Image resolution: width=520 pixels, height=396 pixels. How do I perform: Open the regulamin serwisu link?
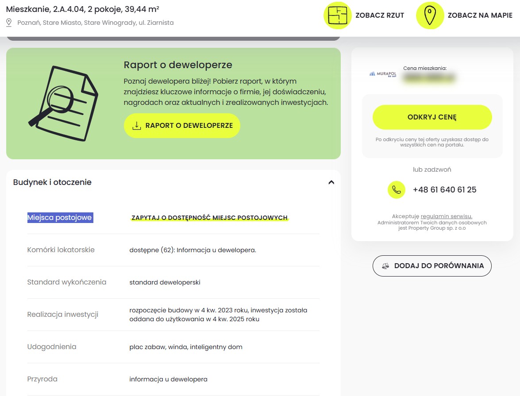(x=446, y=216)
